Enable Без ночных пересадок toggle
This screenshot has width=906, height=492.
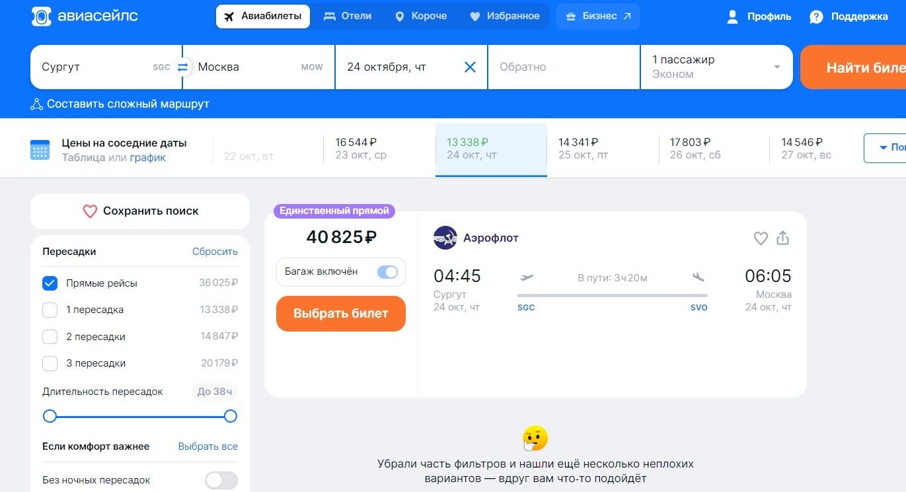point(221,480)
